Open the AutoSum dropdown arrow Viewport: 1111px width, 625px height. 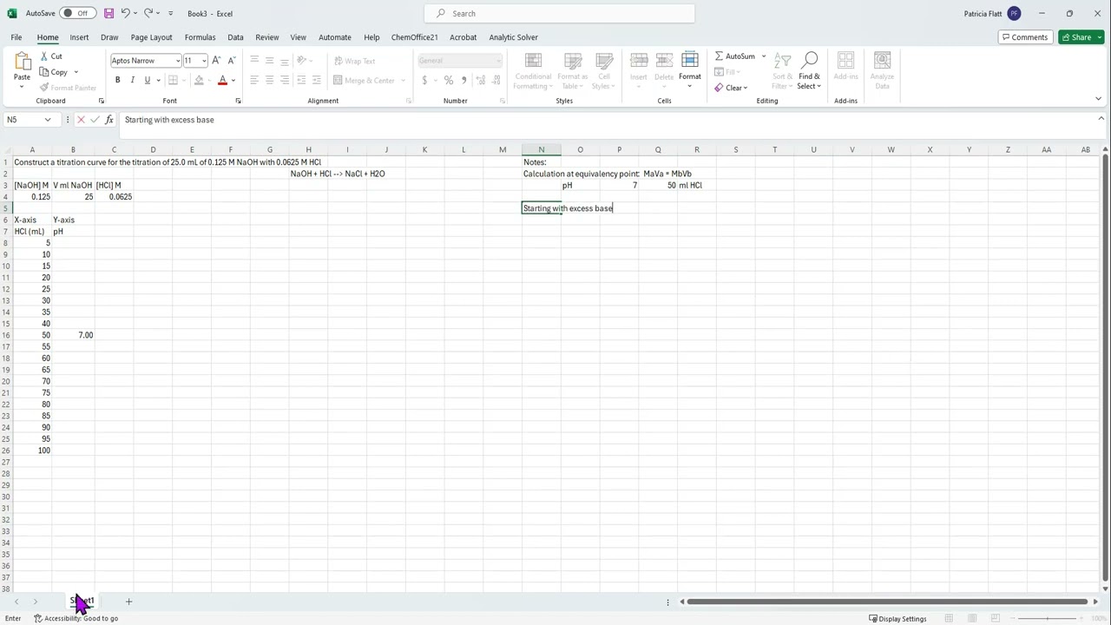tap(764, 56)
